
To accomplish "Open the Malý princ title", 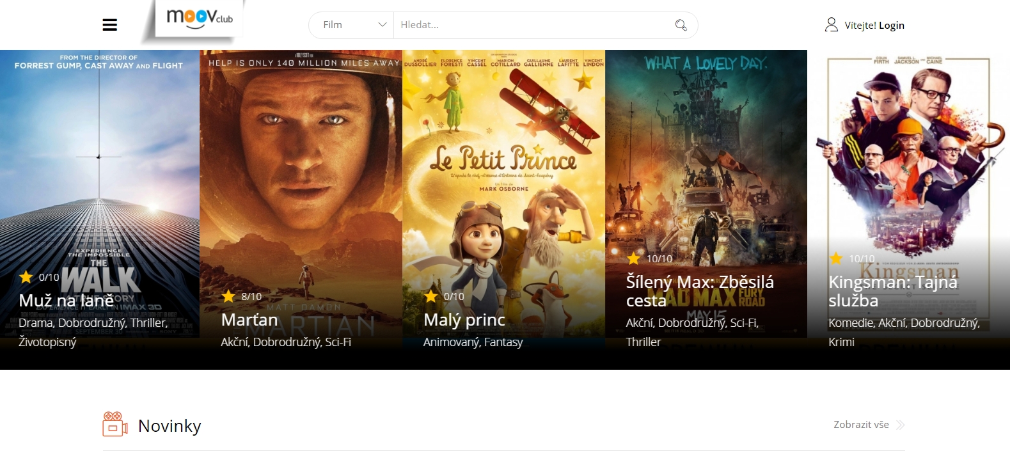I will [x=464, y=319].
